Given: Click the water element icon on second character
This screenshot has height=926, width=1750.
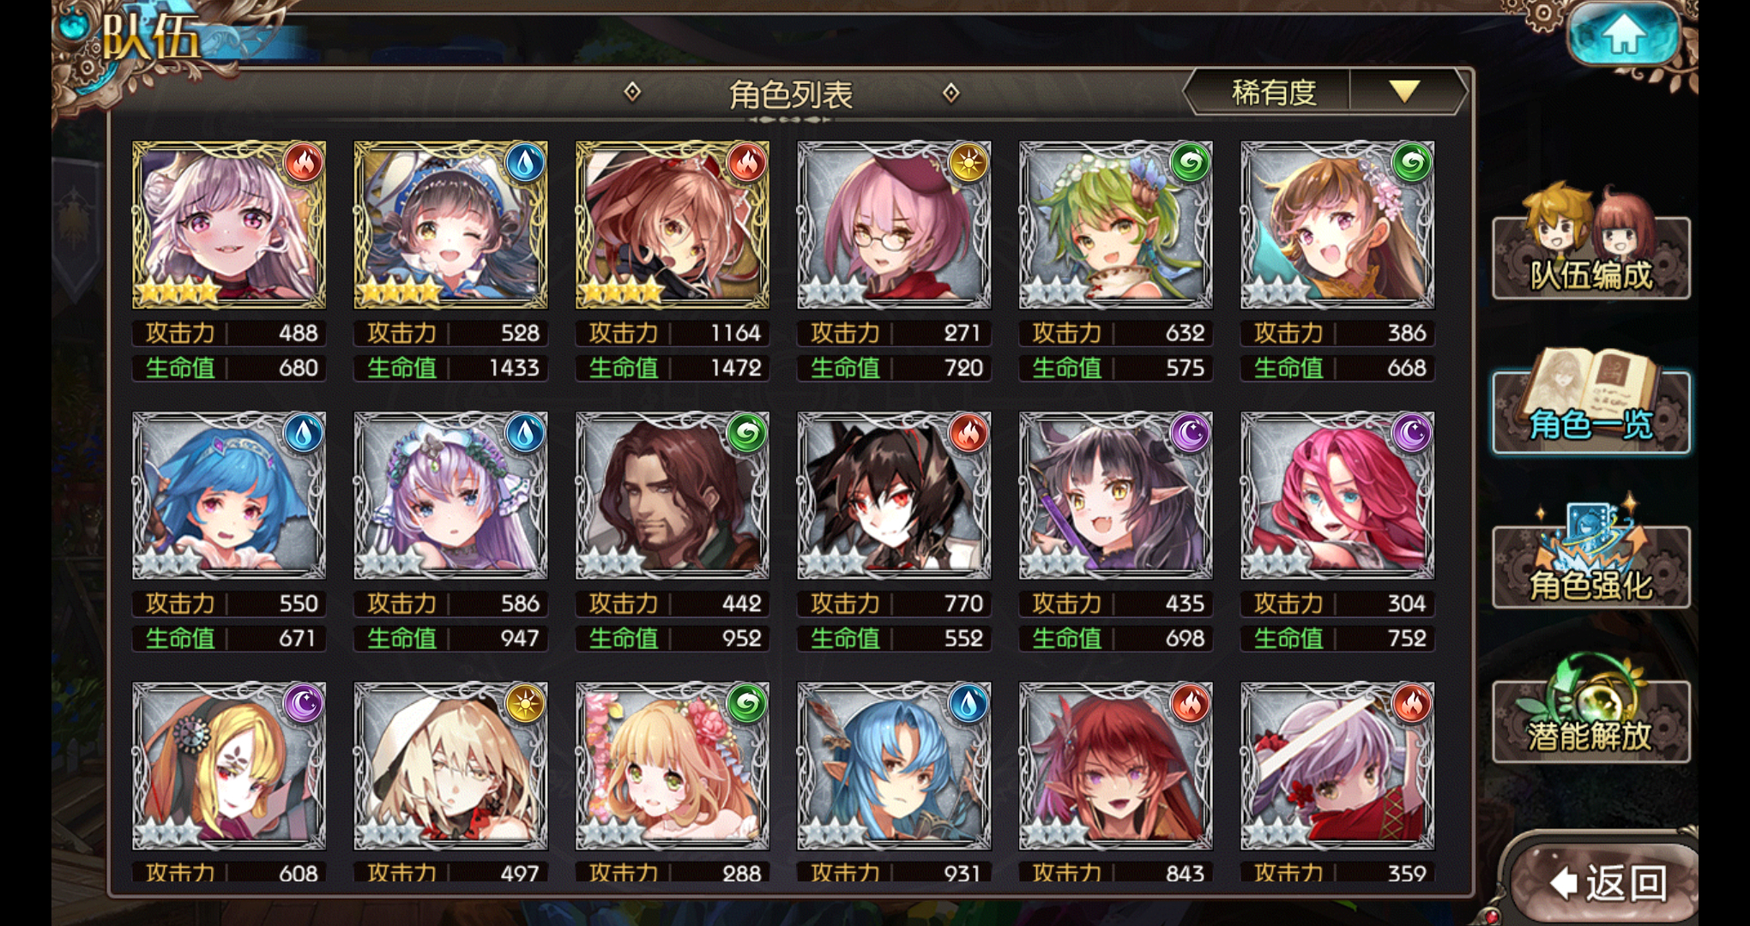Looking at the screenshot, I should click(x=525, y=163).
